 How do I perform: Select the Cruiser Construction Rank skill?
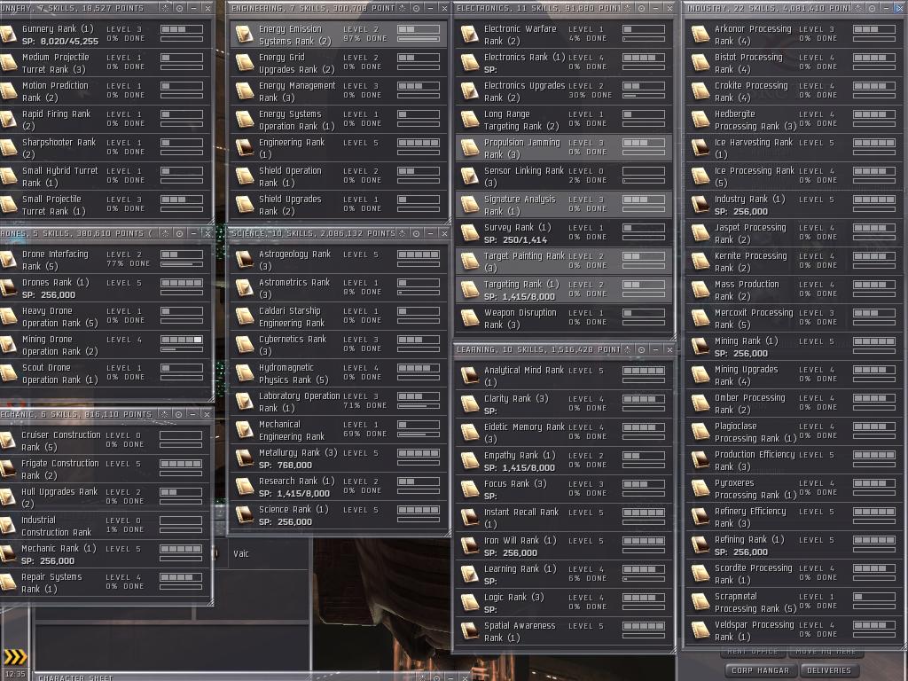coord(106,441)
